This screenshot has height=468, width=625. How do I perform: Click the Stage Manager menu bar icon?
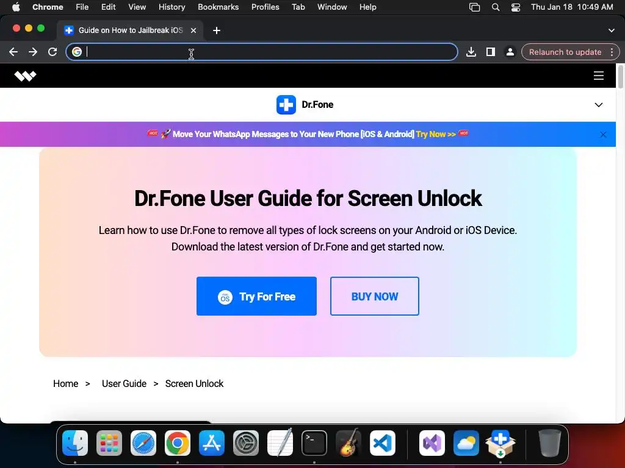(474, 7)
